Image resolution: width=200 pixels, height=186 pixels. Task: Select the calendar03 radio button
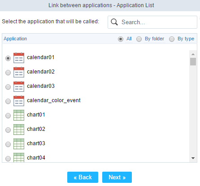[x=8, y=87]
